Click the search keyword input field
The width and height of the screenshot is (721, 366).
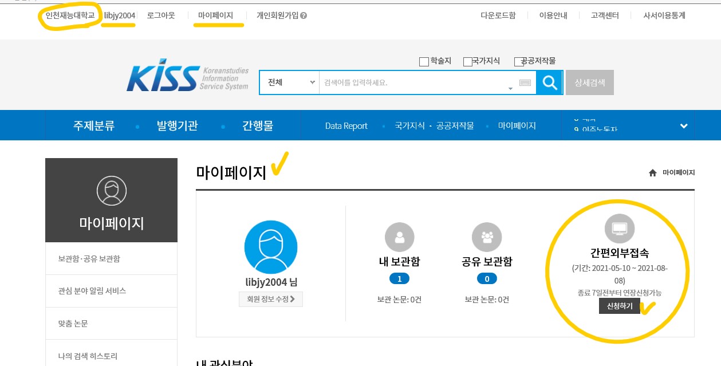click(x=412, y=82)
